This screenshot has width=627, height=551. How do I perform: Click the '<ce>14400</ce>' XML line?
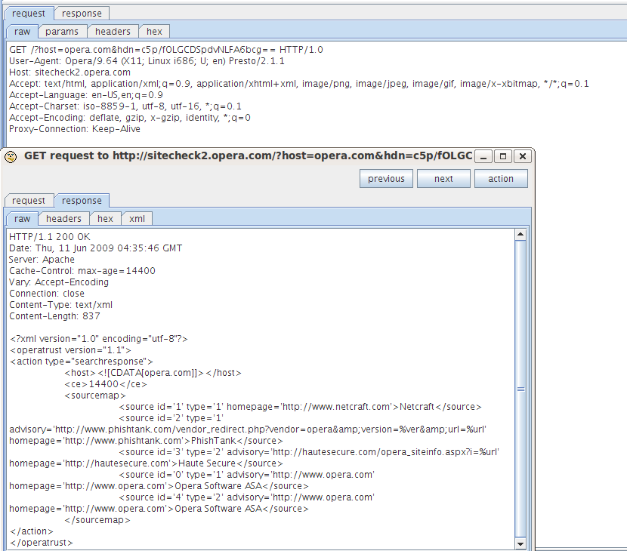(106, 384)
